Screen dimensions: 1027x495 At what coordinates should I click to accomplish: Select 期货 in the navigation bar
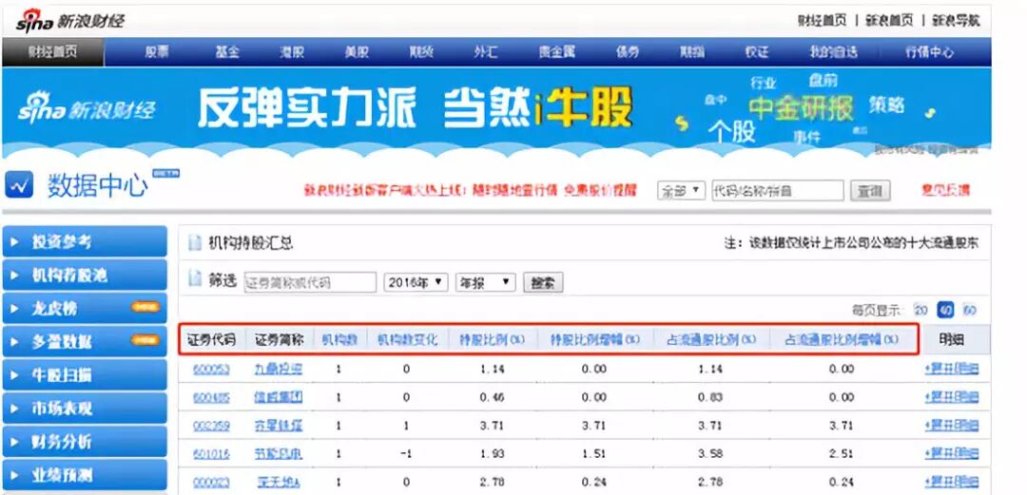click(x=421, y=51)
